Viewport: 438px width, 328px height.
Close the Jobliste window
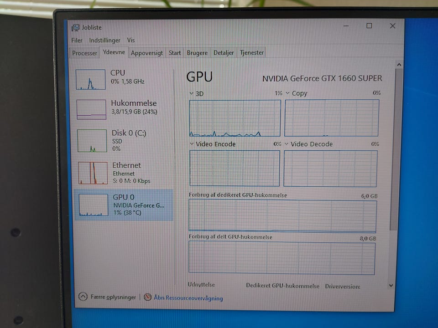(x=392, y=26)
